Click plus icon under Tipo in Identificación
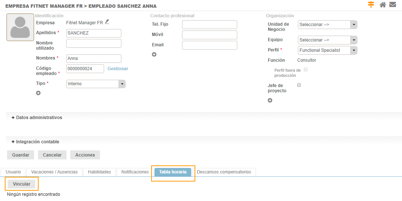Screen dimensions: 402x201 click(x=38, y=93)
